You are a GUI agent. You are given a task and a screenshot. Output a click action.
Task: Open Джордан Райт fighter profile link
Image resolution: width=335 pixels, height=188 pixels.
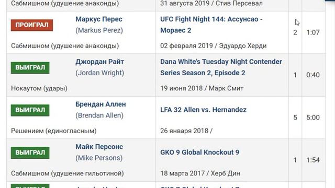coord(99,62)
